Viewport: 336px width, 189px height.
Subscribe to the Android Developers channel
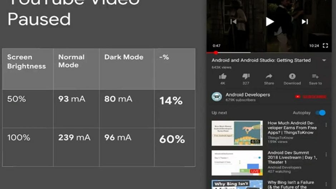point(311,97)
